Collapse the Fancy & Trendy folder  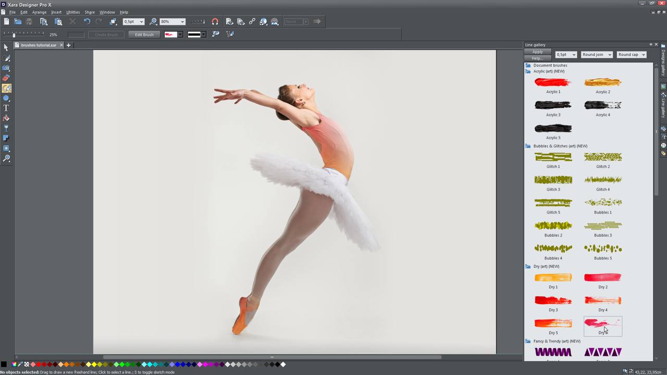click(528, 341)
